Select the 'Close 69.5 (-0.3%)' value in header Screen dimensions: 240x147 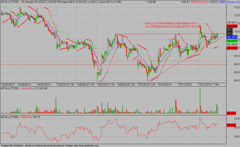(109, 2)
